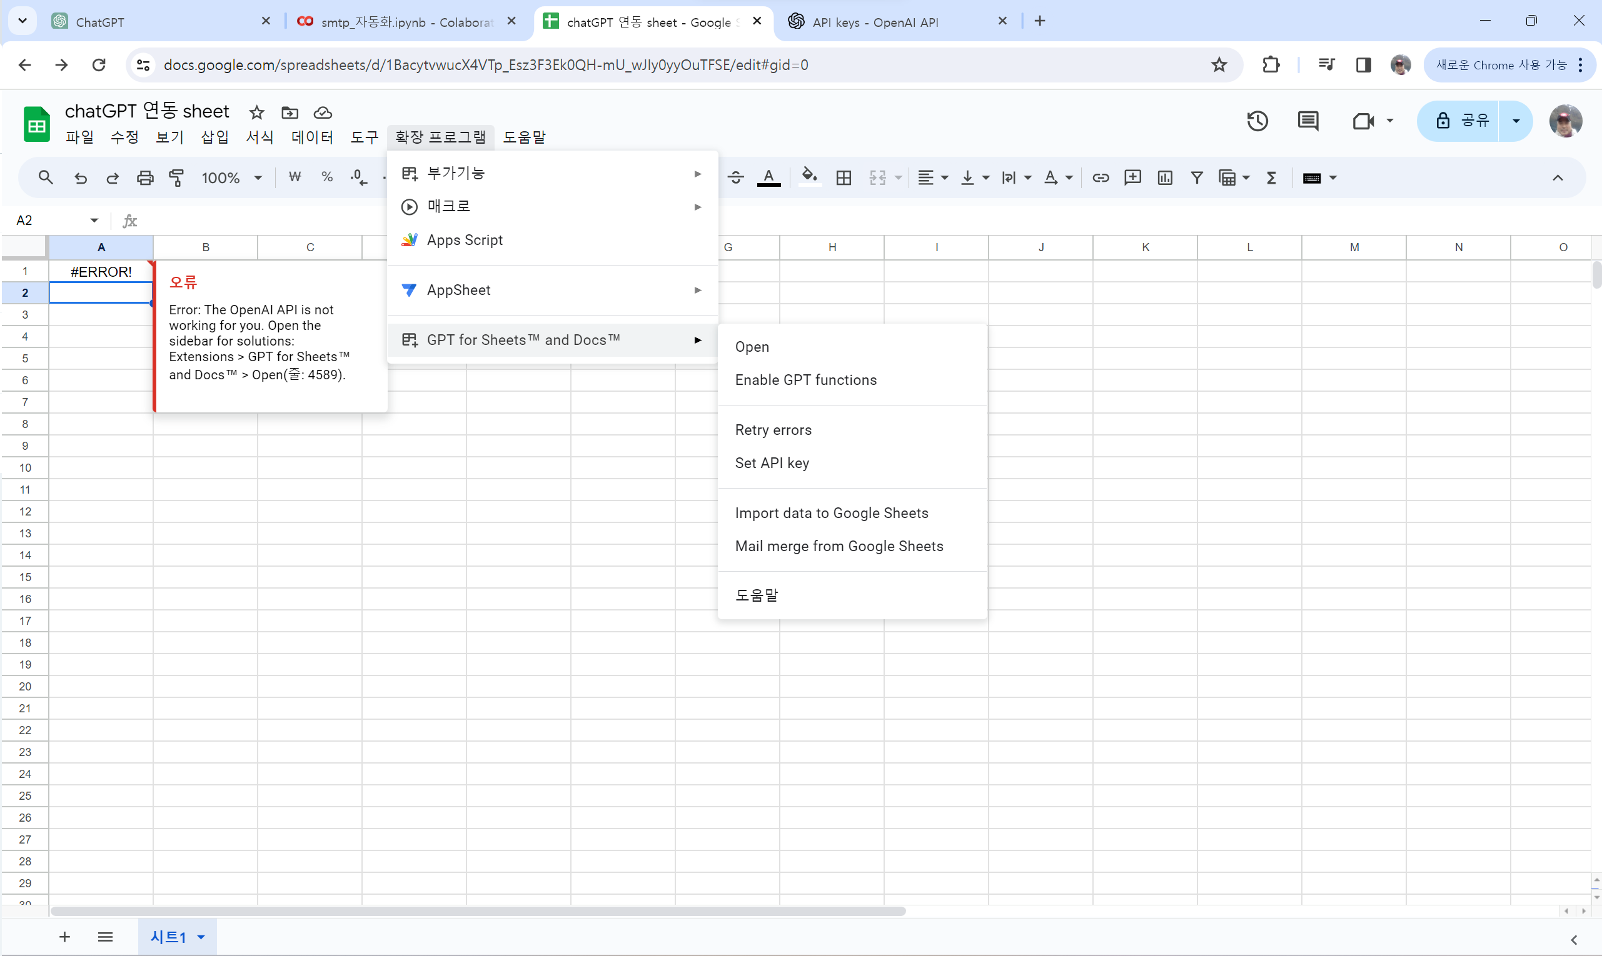Image resolution: width=1602 pixels, height=956 pixels.
Task: Open the input tools keyboard dropdown
Action: 1319,178
